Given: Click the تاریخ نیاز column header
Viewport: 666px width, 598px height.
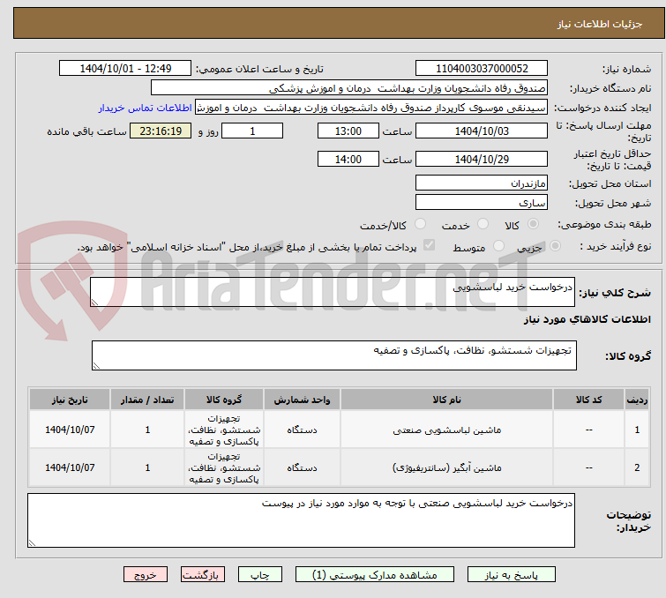Looking at the screenshot, I should [70, 400].
